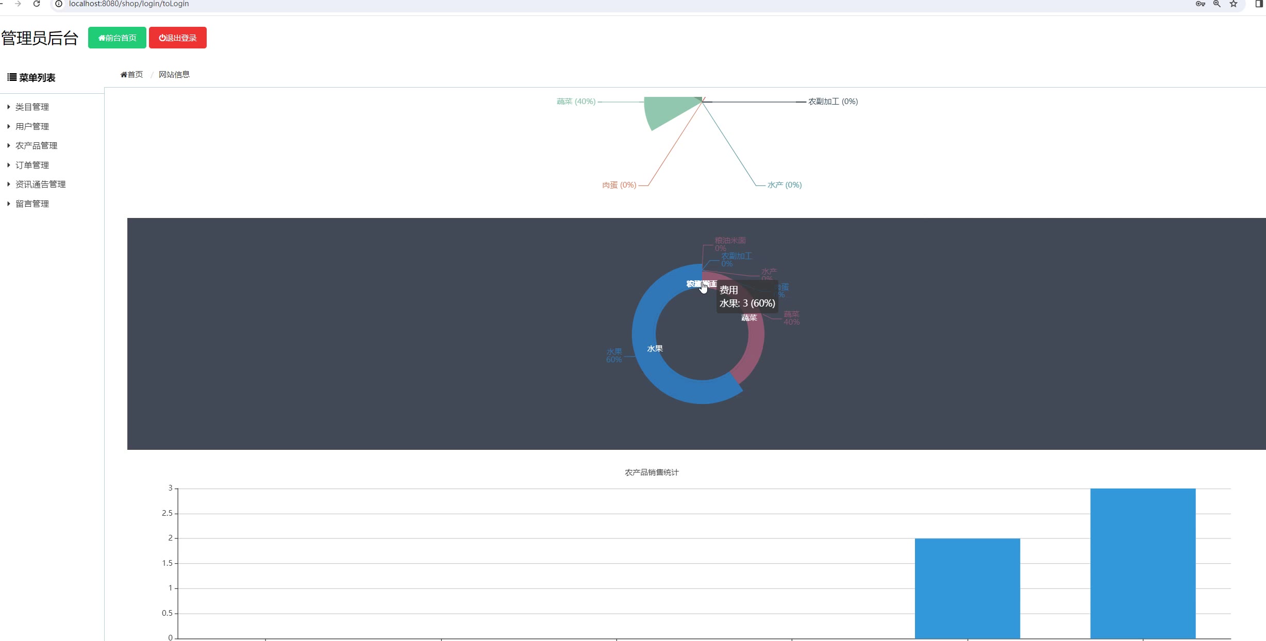Click the password key icon in address bar

point(1200,4)
